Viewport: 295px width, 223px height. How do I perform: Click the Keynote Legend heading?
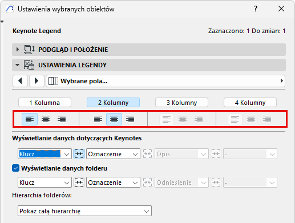pos(37,31)
